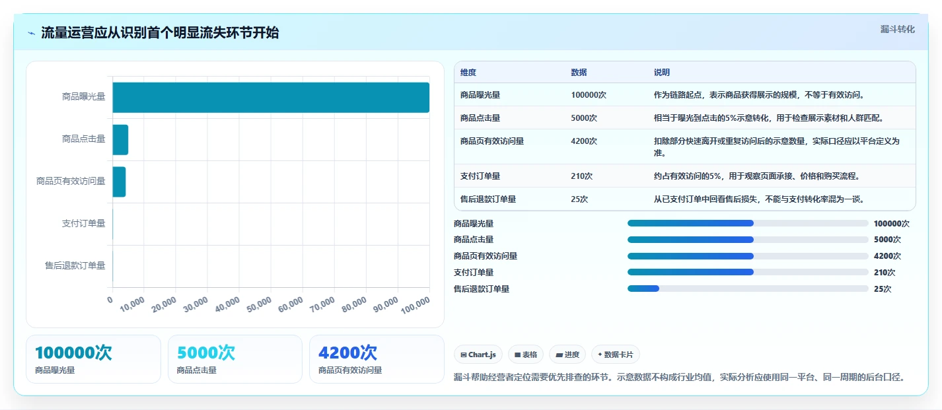942x410 pixels.
Task: Click the 210次 value in the table
Action: coord(582,176)
